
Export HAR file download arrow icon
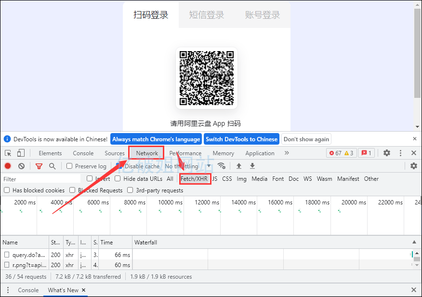click(252, 166)
